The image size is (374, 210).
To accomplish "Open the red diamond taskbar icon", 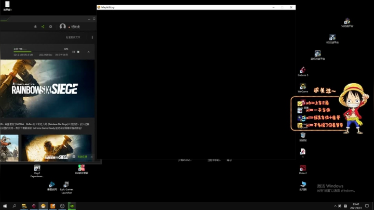I will (x=34, y=206).
